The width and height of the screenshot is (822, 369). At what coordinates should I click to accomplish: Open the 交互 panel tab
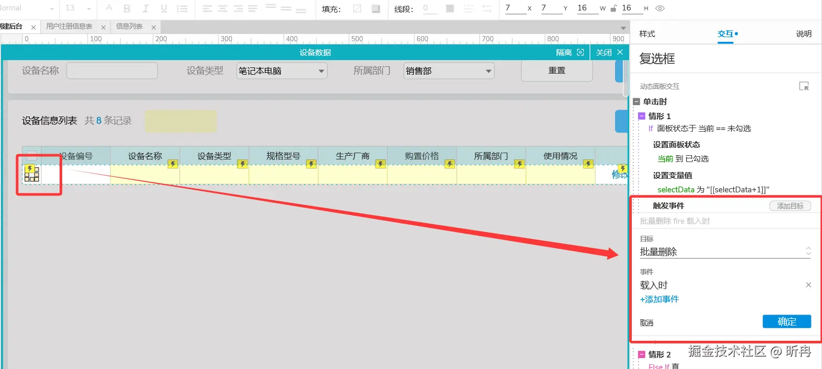click(725, 34)
